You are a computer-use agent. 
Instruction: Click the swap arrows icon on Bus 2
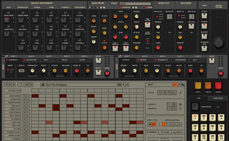coord(120,56)
